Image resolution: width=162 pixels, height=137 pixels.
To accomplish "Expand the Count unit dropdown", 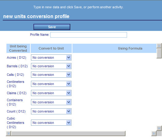I will (51, 111).
